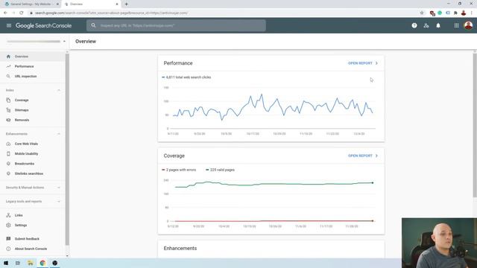Toggle the total web search clicks legend
Image resolution: width=477 pixels, height=268 pixels.
click(186, 77)
